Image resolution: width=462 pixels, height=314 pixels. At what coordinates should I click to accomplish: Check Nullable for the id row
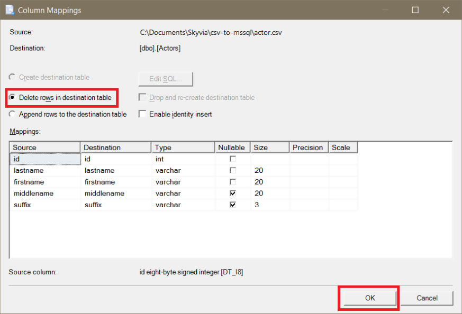[232, 159]
